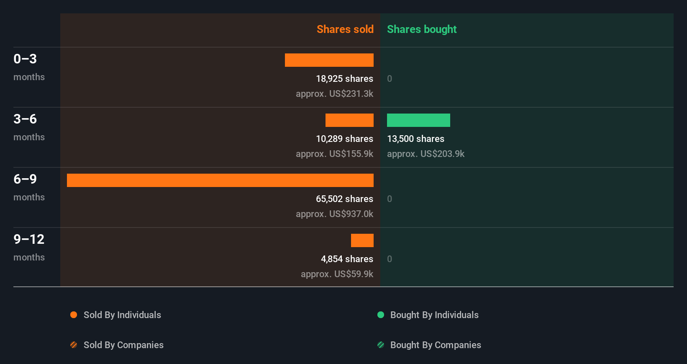Click the 9–12 months orange sold bar
Viewport: 687px width, 364px height.
pyautogui.click(x=362, y=240)
